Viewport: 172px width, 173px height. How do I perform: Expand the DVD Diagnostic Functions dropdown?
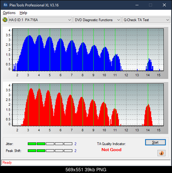[97, 20]
